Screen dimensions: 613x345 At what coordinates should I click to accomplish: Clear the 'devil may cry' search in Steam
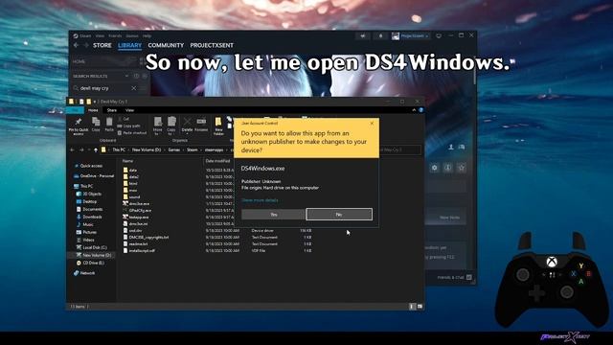tap(134, 88)
